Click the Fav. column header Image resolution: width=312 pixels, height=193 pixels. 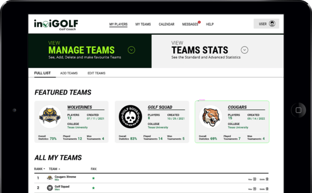click(x=94, y=169)
